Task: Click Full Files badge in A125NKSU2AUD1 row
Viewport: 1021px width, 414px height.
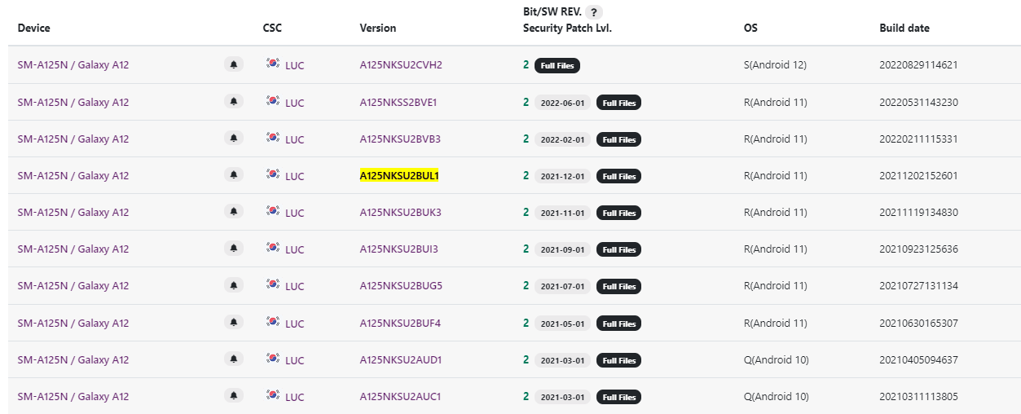Action: (x=618, y=360)
